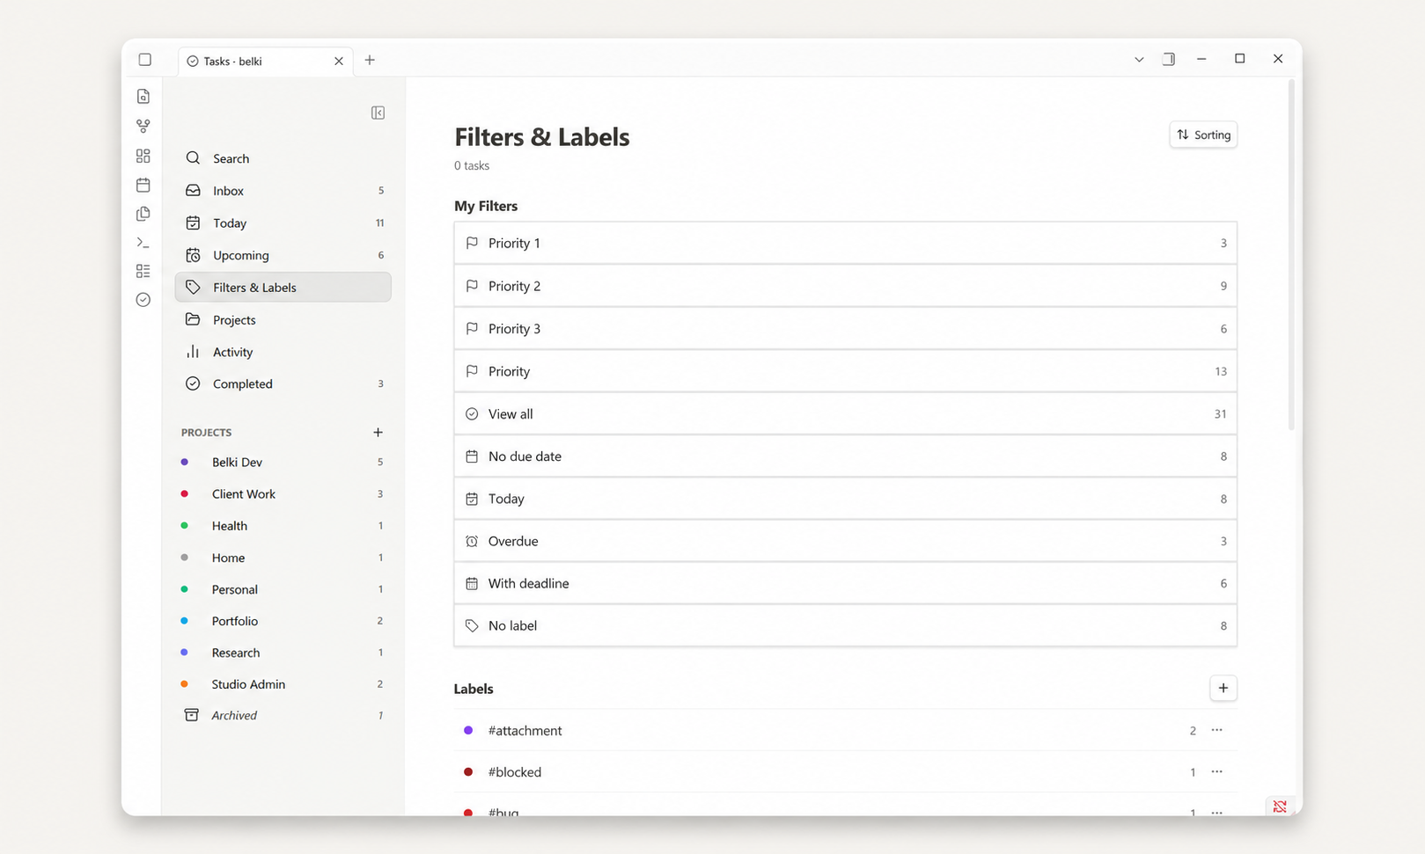The image size is (1425, 854).
Task: Open the Priority 3 filter
Action: [x=846, y=328]
